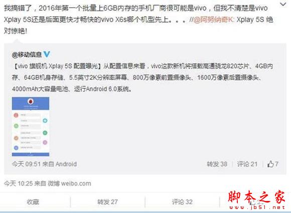Screen dimensions: 291x213
Task: Open the post options chevron menu
Action: (283, 5)
